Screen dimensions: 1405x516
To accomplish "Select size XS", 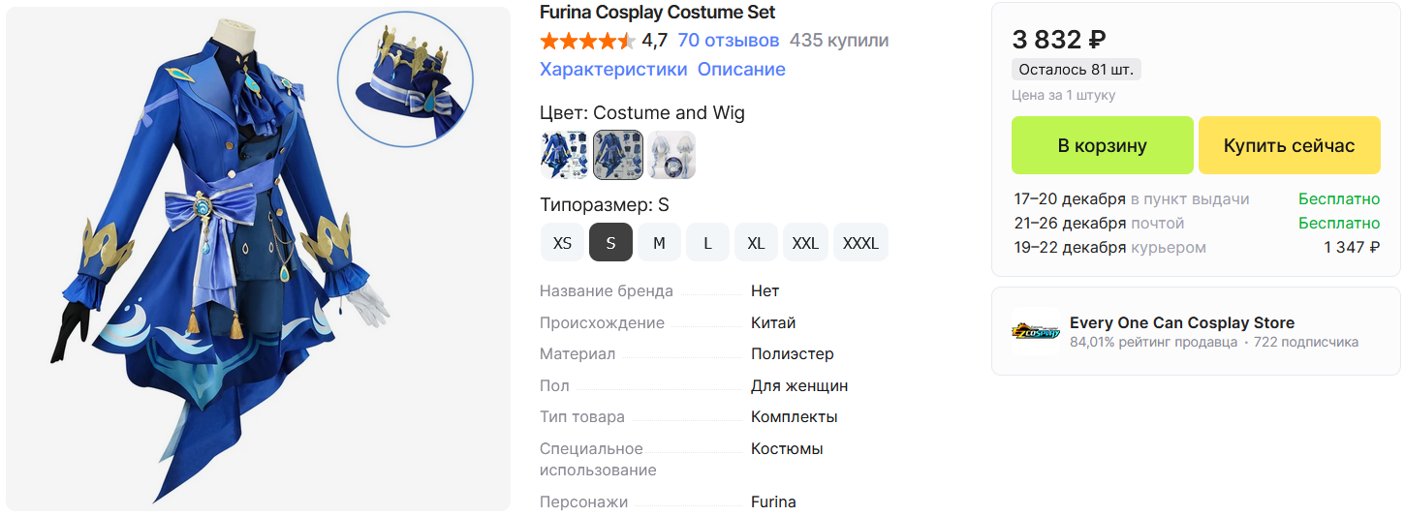I will point(562,243).
